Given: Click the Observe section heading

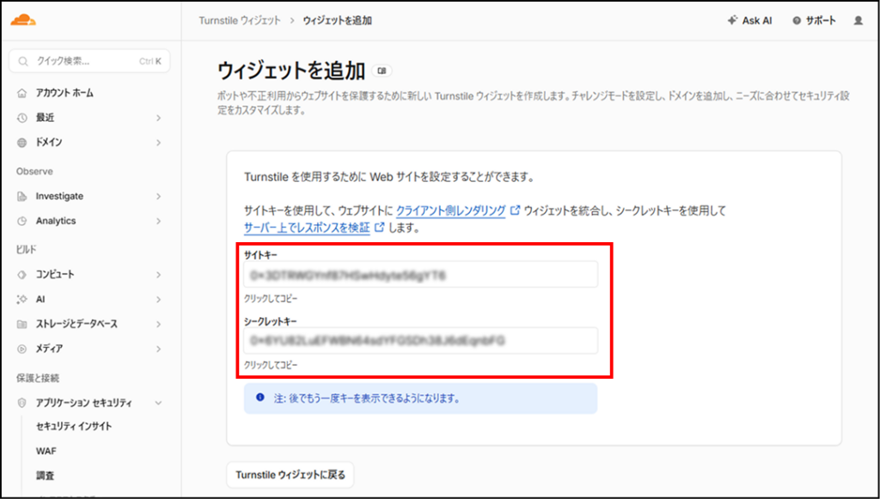Looking at the screenshot, I should 34,172.
